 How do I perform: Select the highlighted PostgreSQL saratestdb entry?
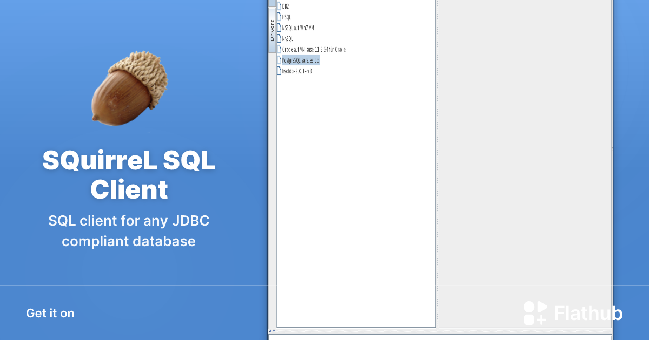tap(301, 60)
